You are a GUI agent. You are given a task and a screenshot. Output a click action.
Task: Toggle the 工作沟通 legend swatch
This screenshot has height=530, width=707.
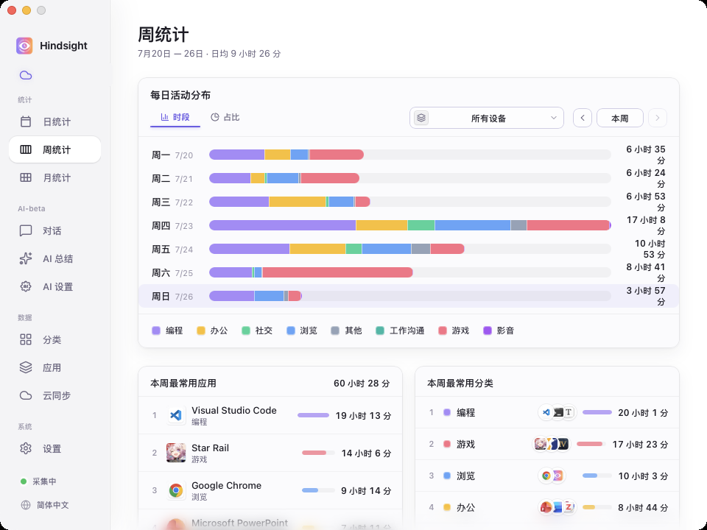pos(380,331)
